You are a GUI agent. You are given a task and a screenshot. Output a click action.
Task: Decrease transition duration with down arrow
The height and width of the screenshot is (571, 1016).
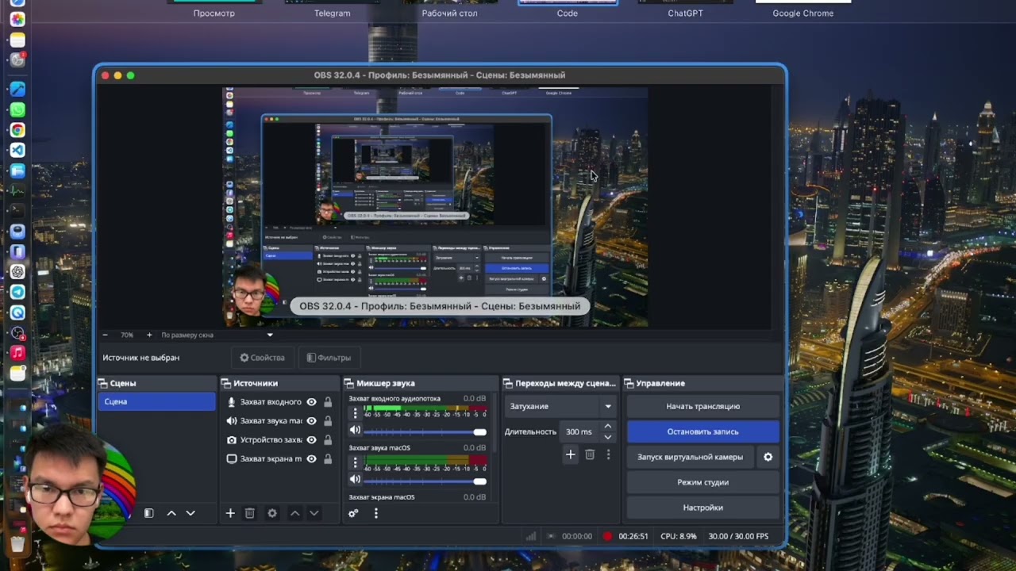tap(608, 437)
